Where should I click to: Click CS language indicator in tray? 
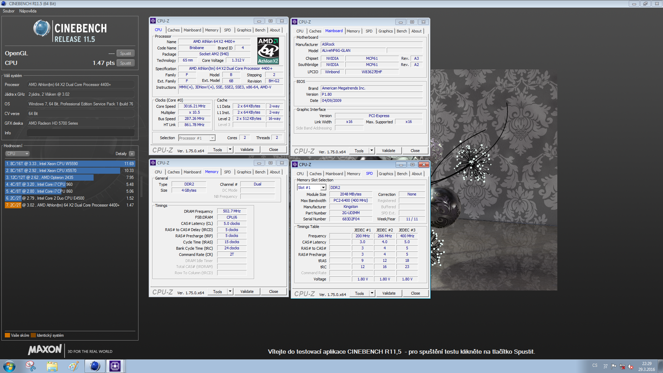pos(595,365)
